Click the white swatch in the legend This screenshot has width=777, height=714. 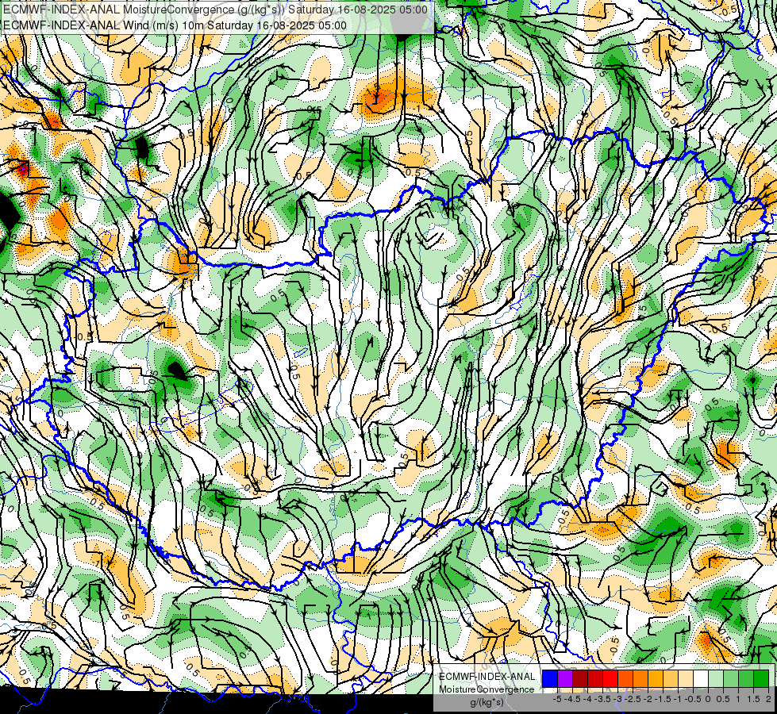click(701, 678)
